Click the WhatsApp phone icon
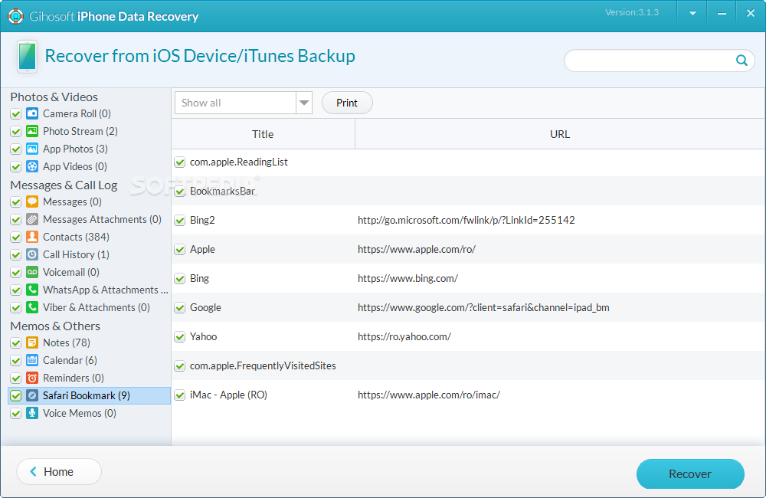 (32, 290)
